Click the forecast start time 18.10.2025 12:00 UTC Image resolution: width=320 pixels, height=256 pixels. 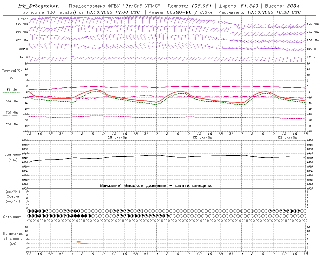click(x=113, y=12)
